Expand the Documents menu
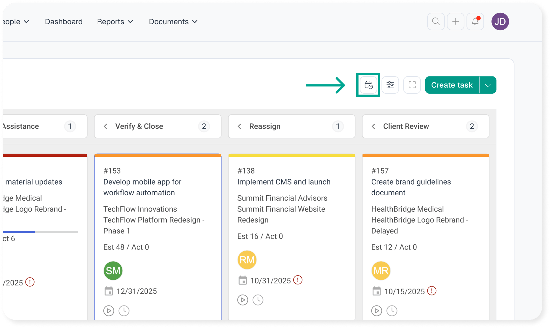 coord(173,22)
